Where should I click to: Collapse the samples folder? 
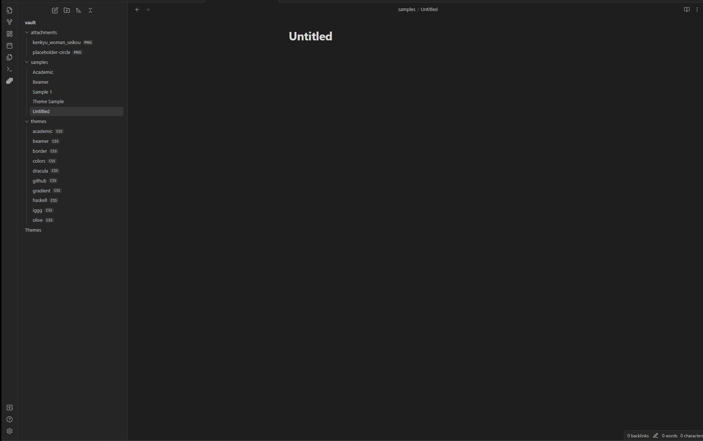(x=27, y=62)
